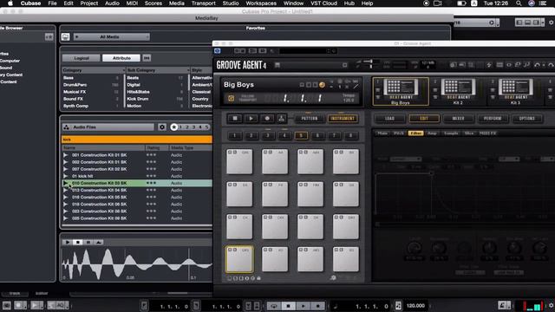Click the reset filter icon beside Attribute
This screenshot has height=312, width=555.
point(147,58)
